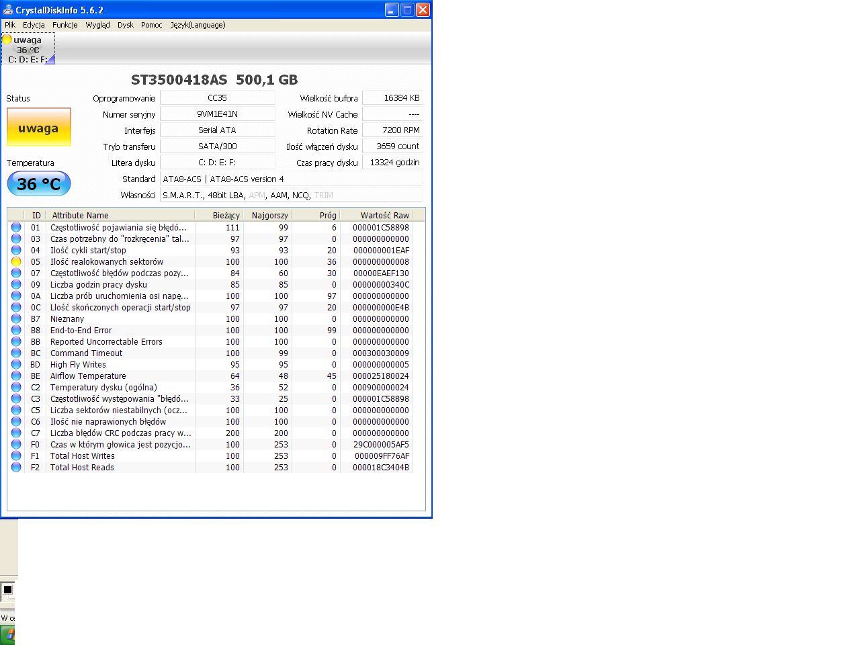This screenshot has width=860, height=645.
Task: Click the status indicator for attribute C6
Action: point(16,422)
